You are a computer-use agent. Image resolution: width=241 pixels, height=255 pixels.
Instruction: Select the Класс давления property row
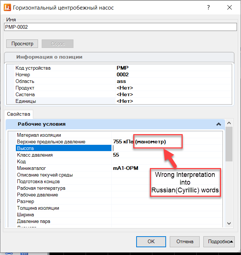tap(119, 155)
